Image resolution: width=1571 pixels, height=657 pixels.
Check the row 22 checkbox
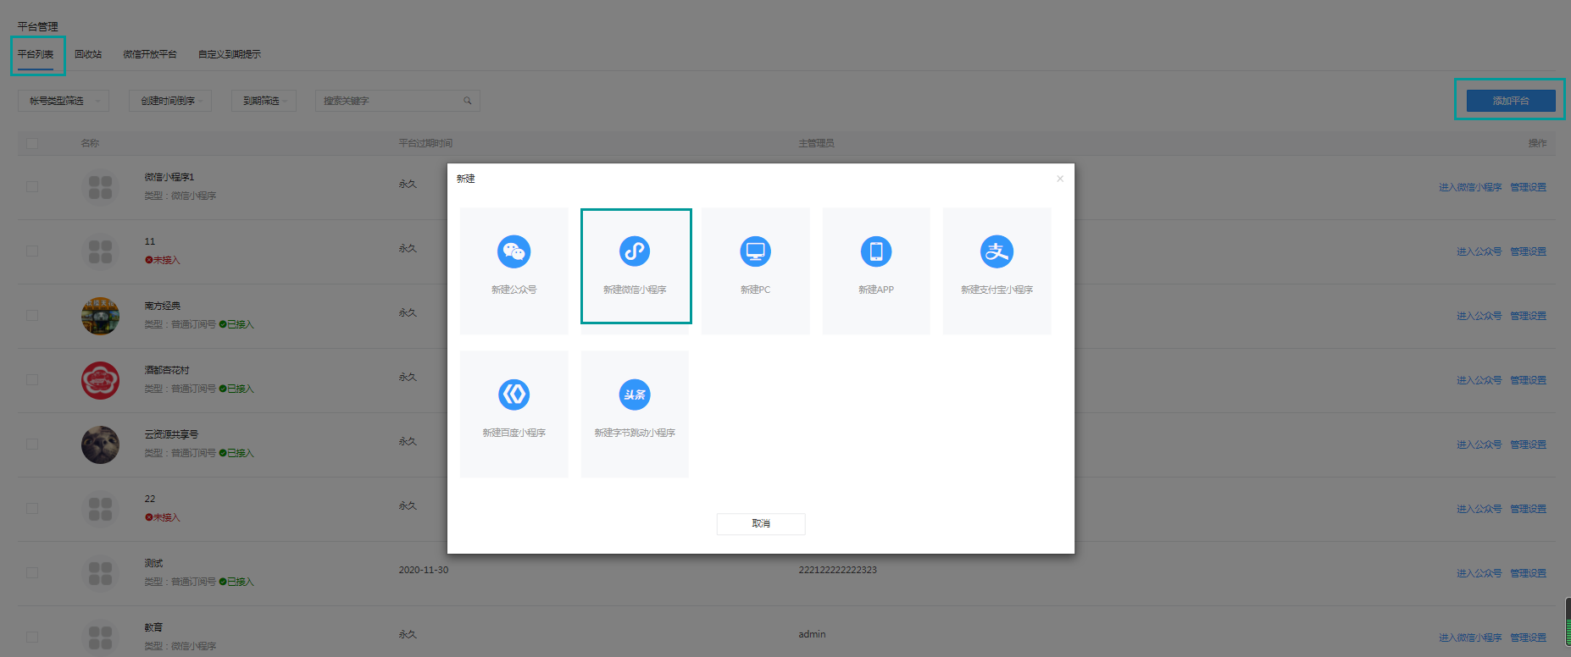pyautogui.click(x=32, y=509)
